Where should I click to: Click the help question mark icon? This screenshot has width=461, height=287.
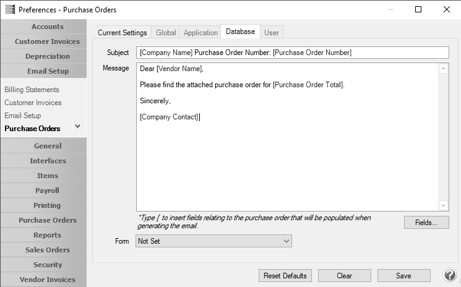tap(450, 275)
